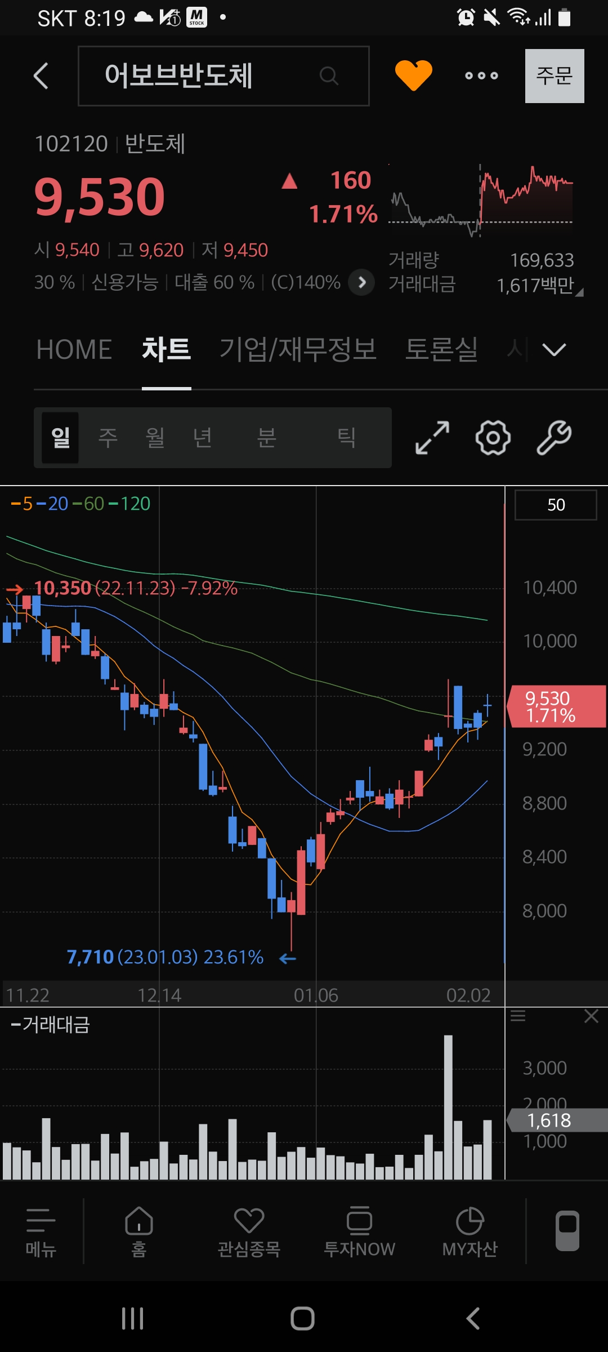Tap the large 9,530 price text
The image size is (608, 1352).
coord(100,197)
